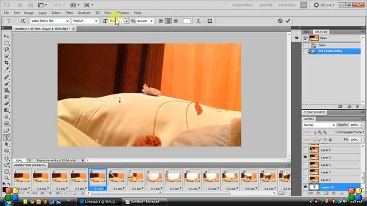Toggle Propagate Frame 1 checkbox
Image resolution: width=367 pixels, height=206 pixels.
[x=337, y=132]
